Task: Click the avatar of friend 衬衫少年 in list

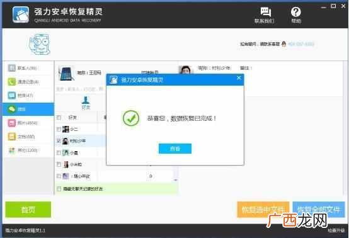Action: [66, 141]
